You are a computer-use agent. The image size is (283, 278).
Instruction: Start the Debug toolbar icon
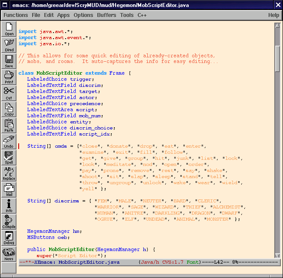point(9,238)
